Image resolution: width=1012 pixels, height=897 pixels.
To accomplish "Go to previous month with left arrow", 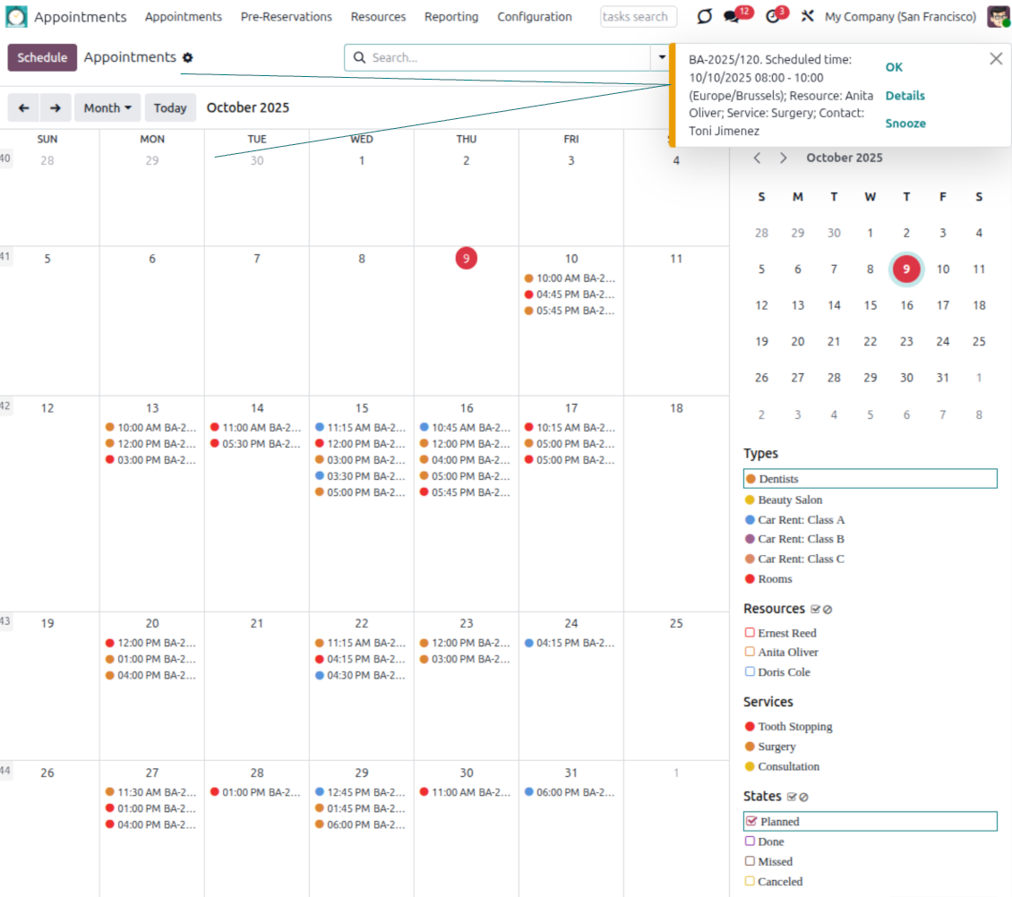I will point(24,107).
